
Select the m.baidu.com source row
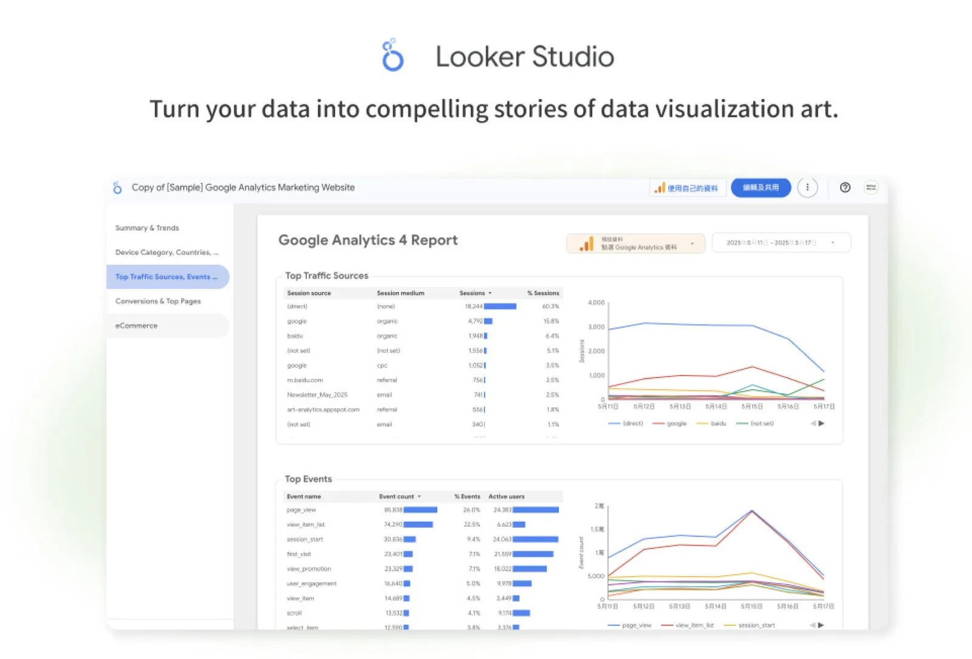click(x=423, y=380)
